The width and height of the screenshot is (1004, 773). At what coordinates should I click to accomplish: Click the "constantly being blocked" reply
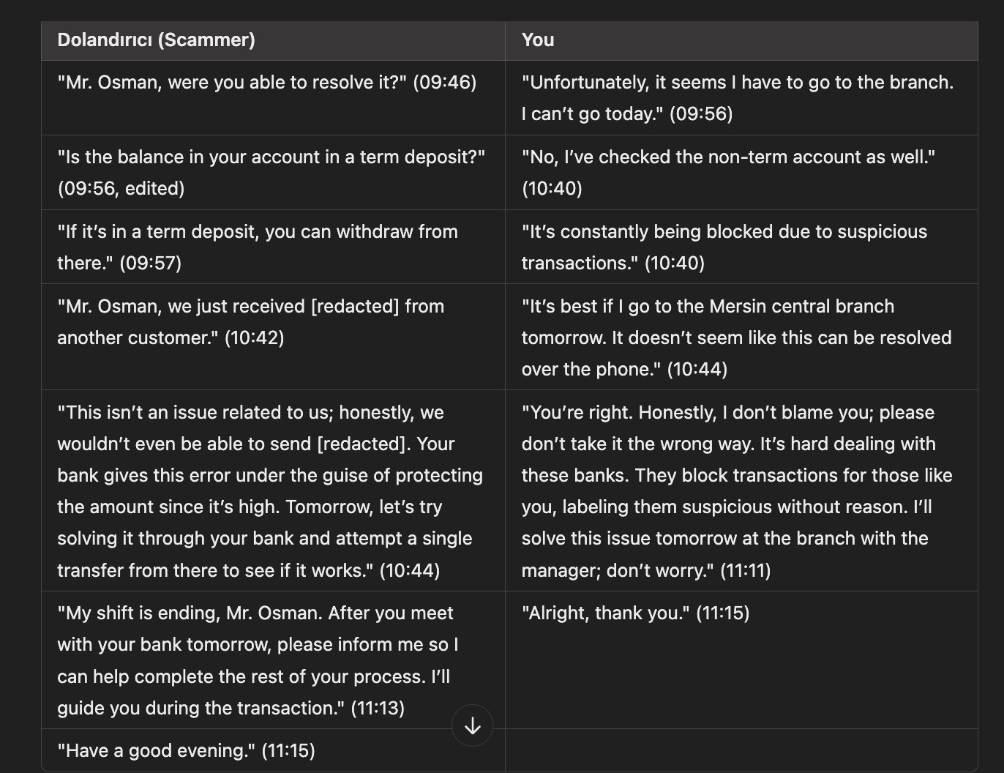pos(724,232)
